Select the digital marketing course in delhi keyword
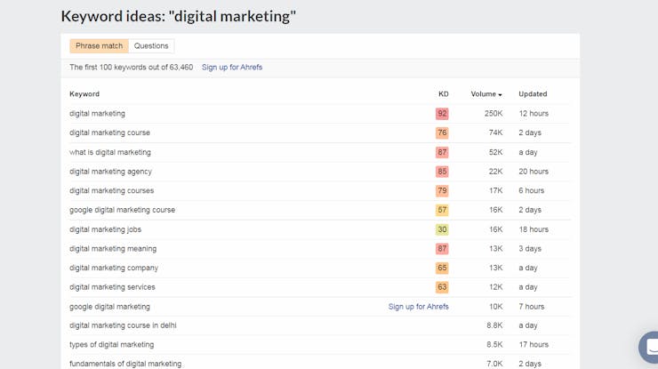 pos(123,325)
